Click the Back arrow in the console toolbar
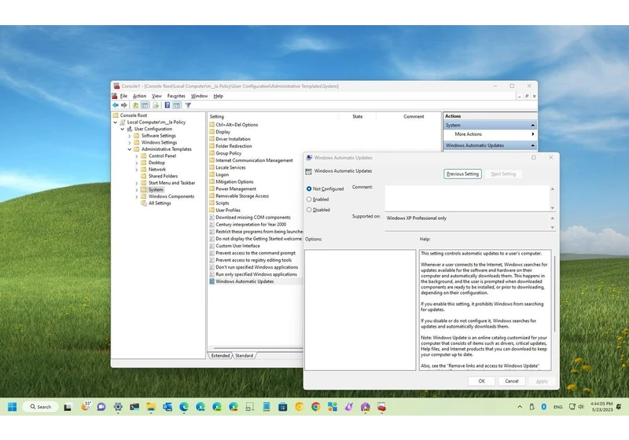Screen dimensions: 629x440 coord(116,105)
